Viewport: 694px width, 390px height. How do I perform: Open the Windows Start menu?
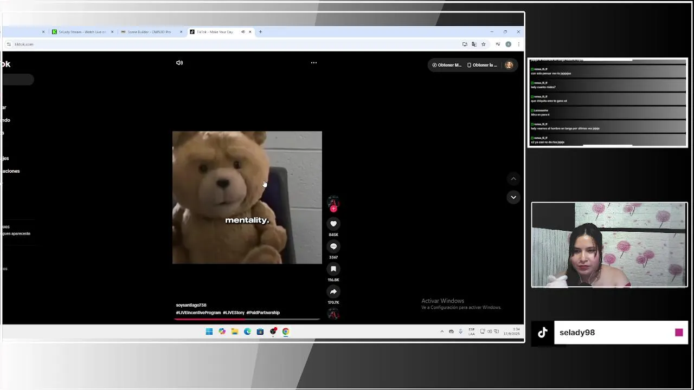click(209, 331)
